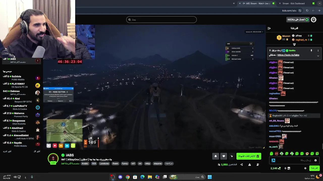This screenshot has width=323, height=181.
Task: Open the emoji picker in chat
Action: point(315,160)
